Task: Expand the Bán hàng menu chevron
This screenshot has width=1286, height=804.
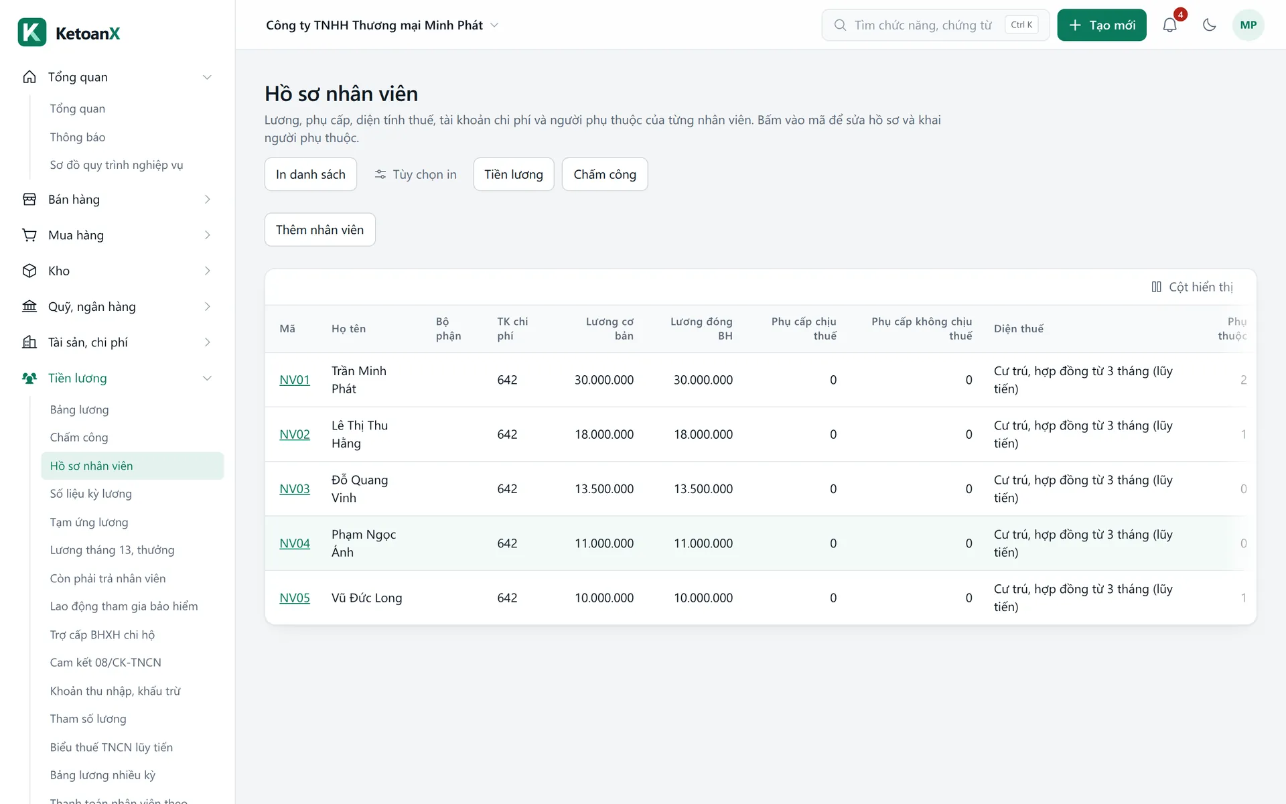Action: pyautogui.click(x=207, y=199)
